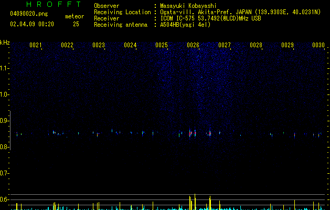Screen dimensions: 330x210
Task: Click the Receiving antenna label
Action: click(121, 25)
